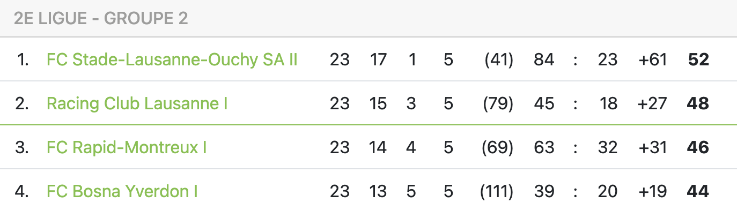This screenshot has width=737, height=210.
Task: Select Bosna Yverdon's 44 points value
Action: coord(698,191)
